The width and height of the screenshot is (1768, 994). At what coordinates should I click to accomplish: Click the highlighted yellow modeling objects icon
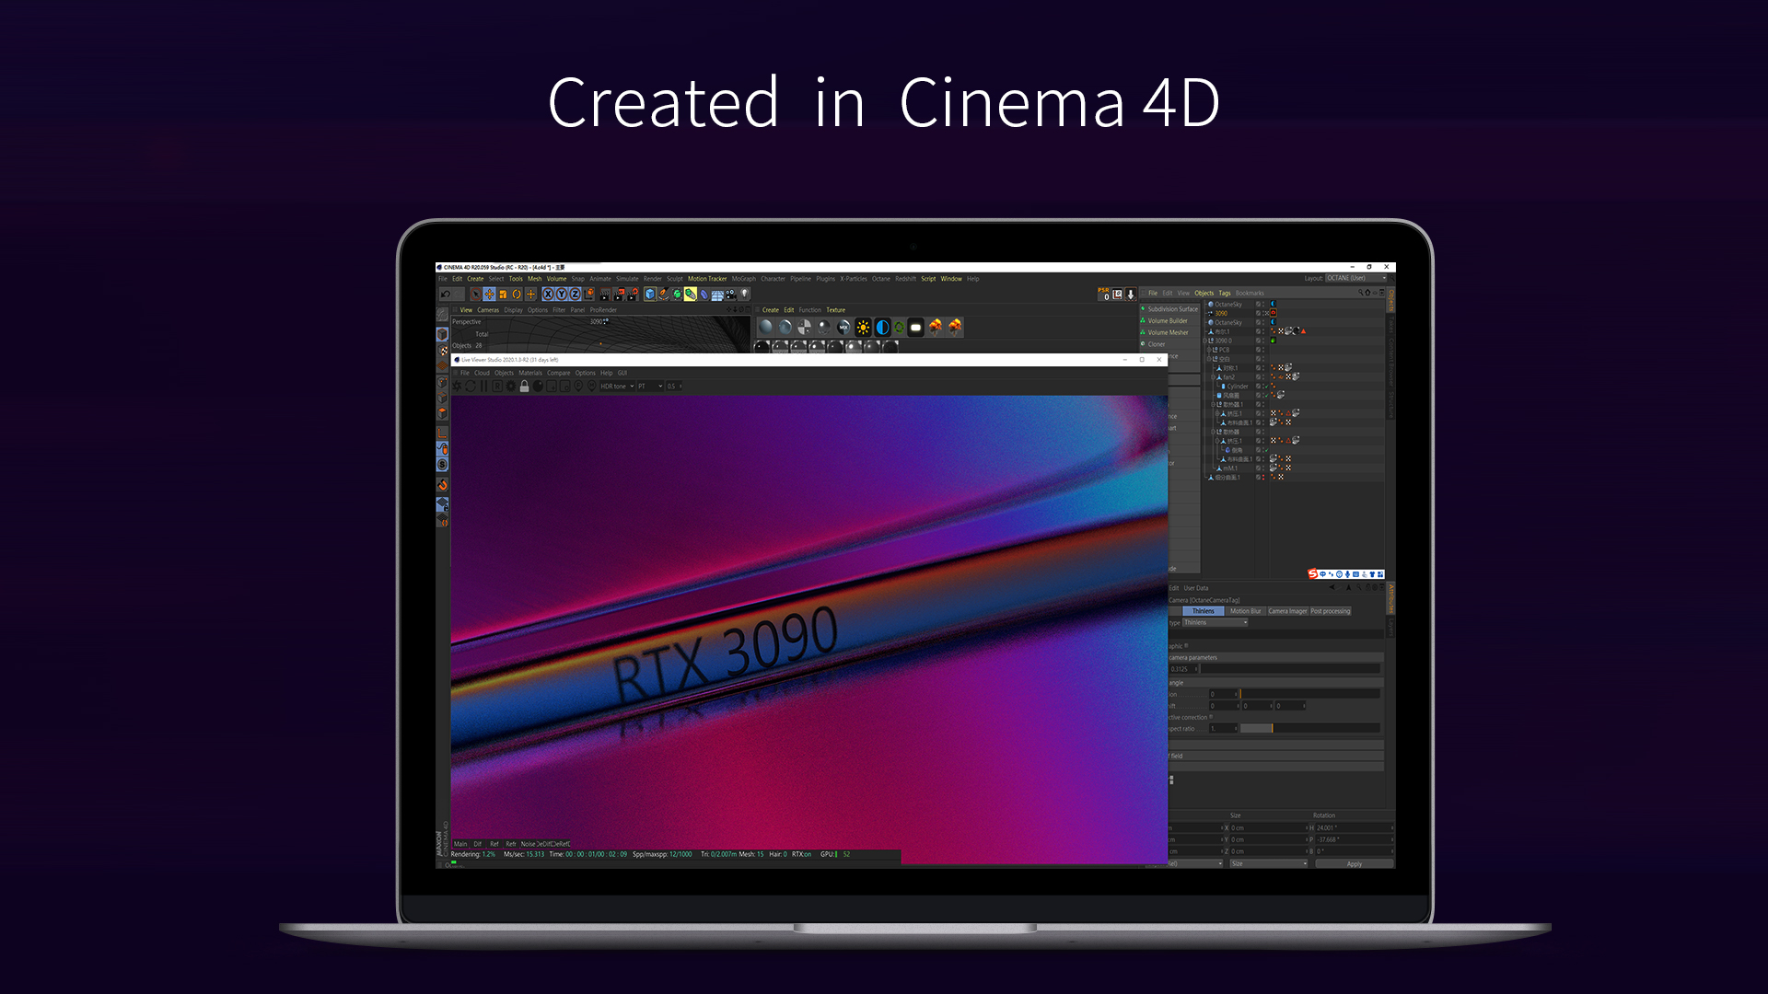(x=691, y=295)
